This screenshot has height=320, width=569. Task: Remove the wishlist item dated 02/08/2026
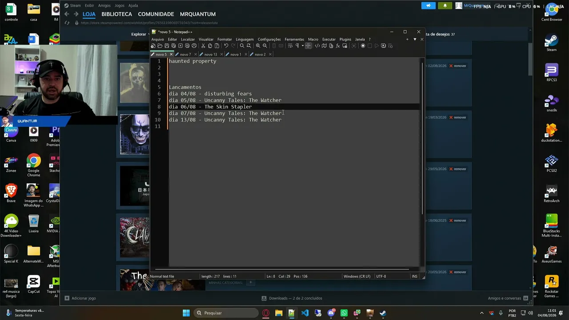(x=457, y=66)
